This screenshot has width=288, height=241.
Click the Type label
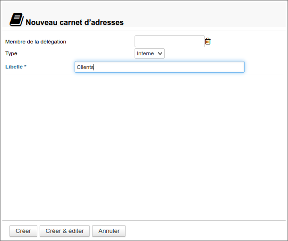pyautogui.click(x=11, y=53)
